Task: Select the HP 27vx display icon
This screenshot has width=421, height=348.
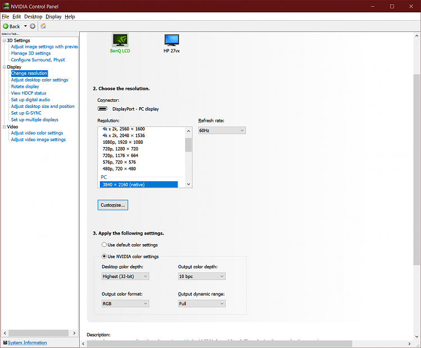Action: 172,40
